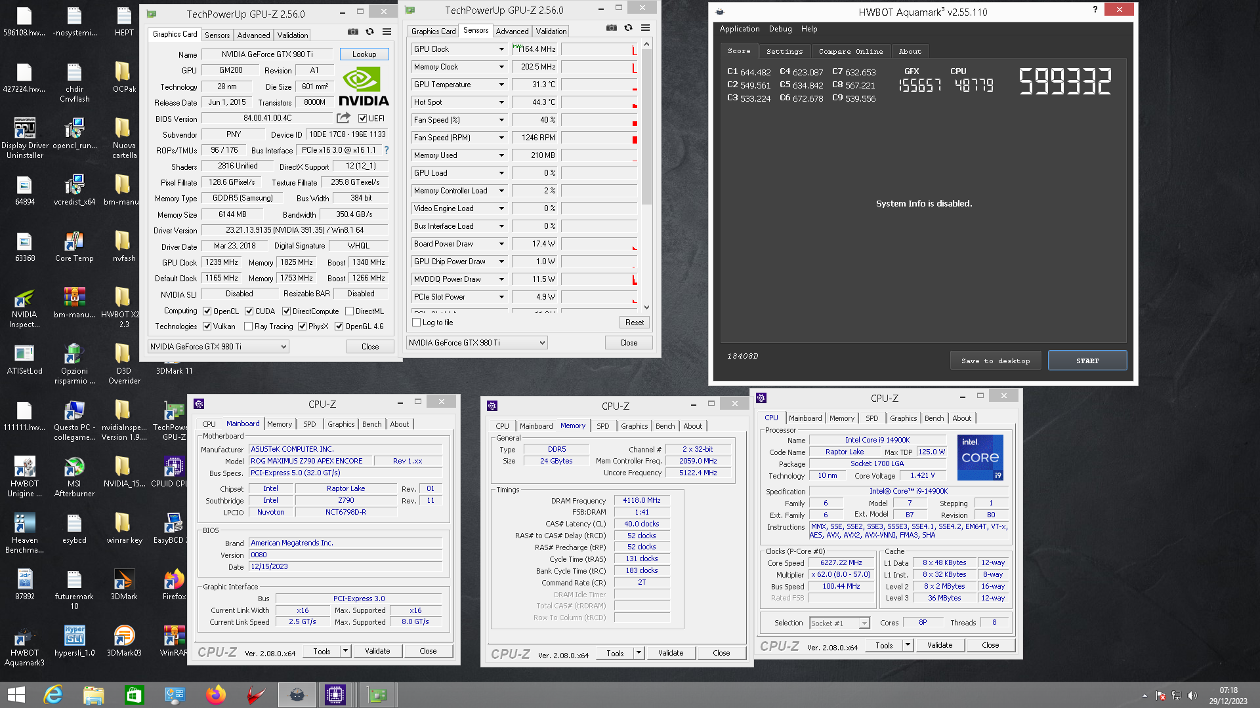Click the Aquamark3 help question mark

(x=1095, y=9)
